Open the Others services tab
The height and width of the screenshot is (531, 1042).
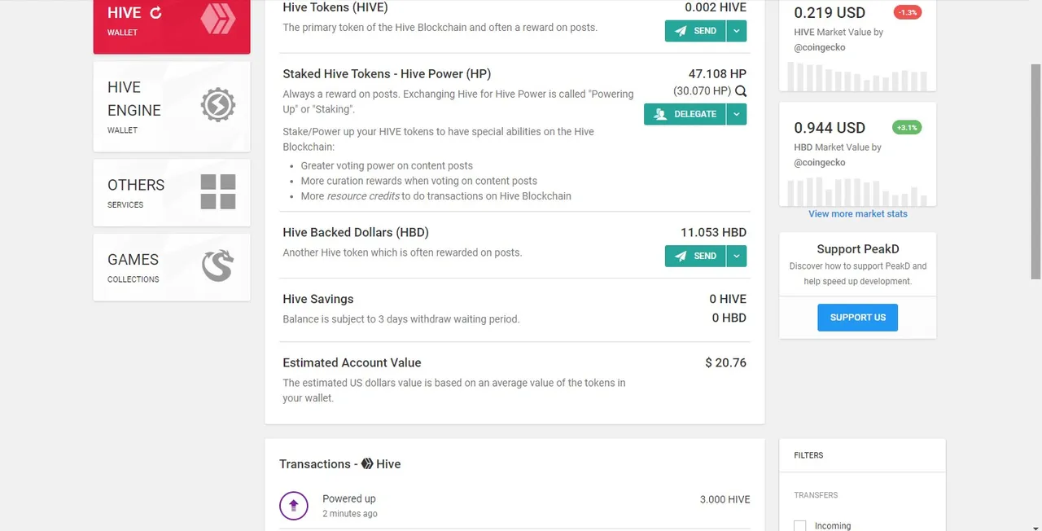click(172, 193)
